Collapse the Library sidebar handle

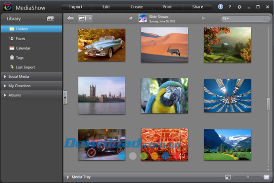point(65,98)
